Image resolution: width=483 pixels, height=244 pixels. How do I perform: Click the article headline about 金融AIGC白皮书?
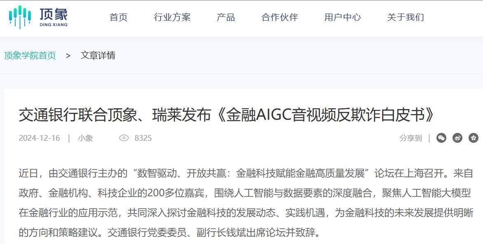coord(226,115)
